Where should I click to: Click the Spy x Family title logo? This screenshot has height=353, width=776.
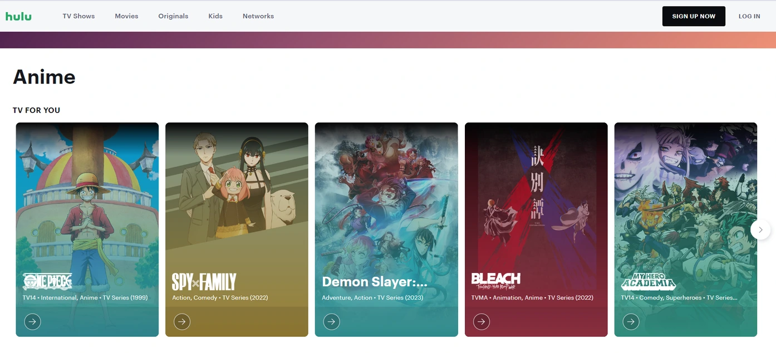point(204,282)
